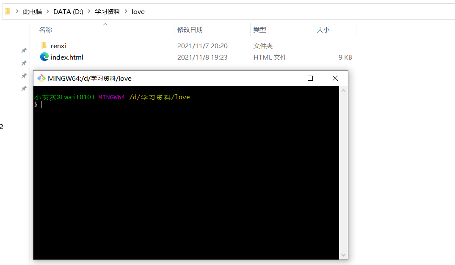455x265 pixels.
Task: Click terminal scrollbar down arrow
Action: pyautogui.click(x=344, y=255)
